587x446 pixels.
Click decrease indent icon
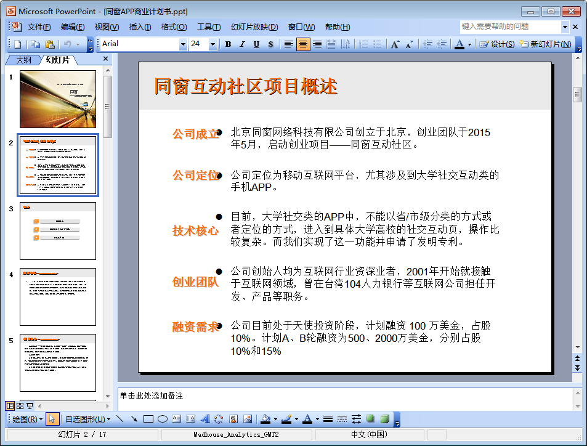pyautogui.click(x=427, y=44)
